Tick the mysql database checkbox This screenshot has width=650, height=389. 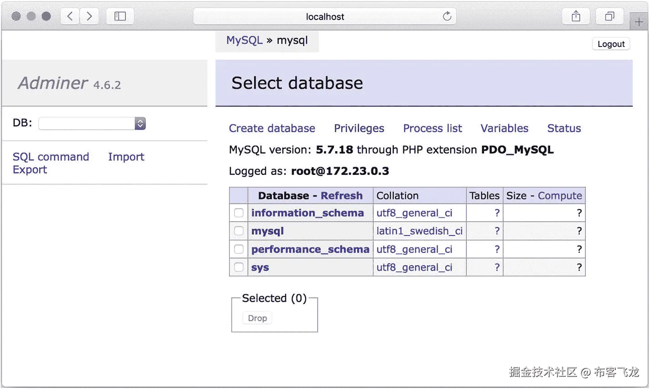click(x=239, y=231)
